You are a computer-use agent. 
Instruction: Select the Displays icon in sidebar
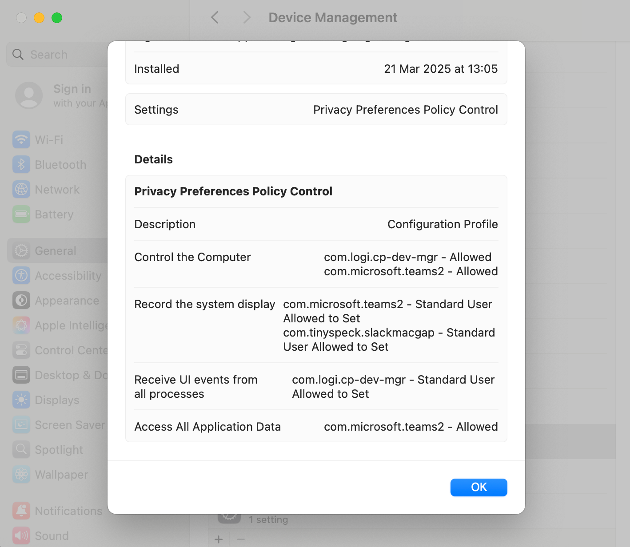pos(21,400)
